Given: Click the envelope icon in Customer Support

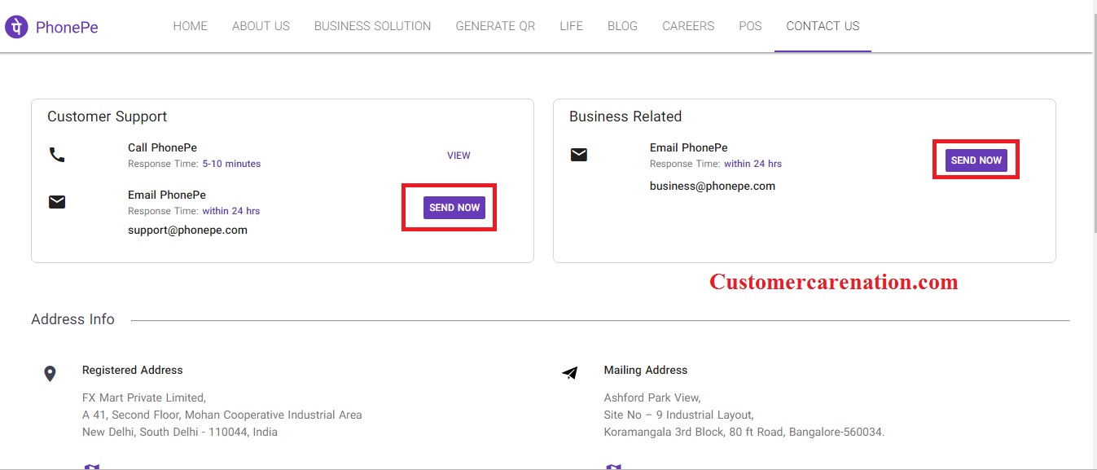Looking at the screenshot, I should [57, 202].
